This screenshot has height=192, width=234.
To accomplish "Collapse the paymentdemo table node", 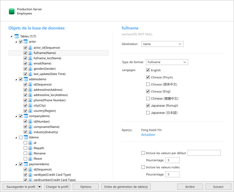I will tap(16, 164).
